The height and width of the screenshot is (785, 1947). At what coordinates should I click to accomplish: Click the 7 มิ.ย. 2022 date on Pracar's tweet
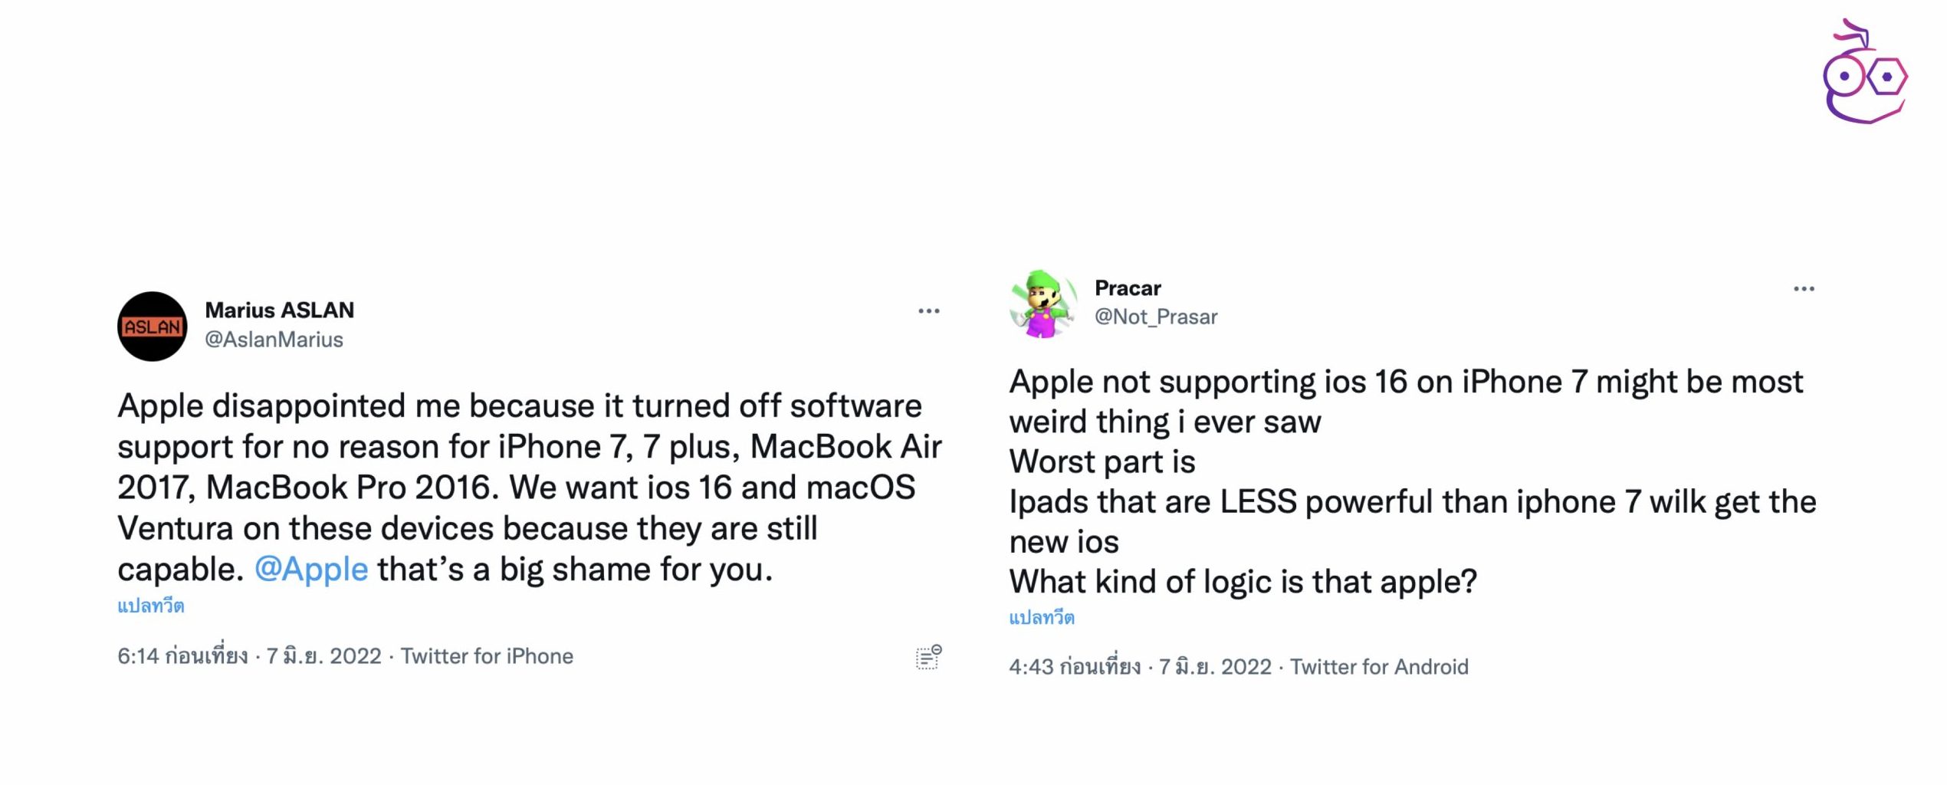point(1215,667)
